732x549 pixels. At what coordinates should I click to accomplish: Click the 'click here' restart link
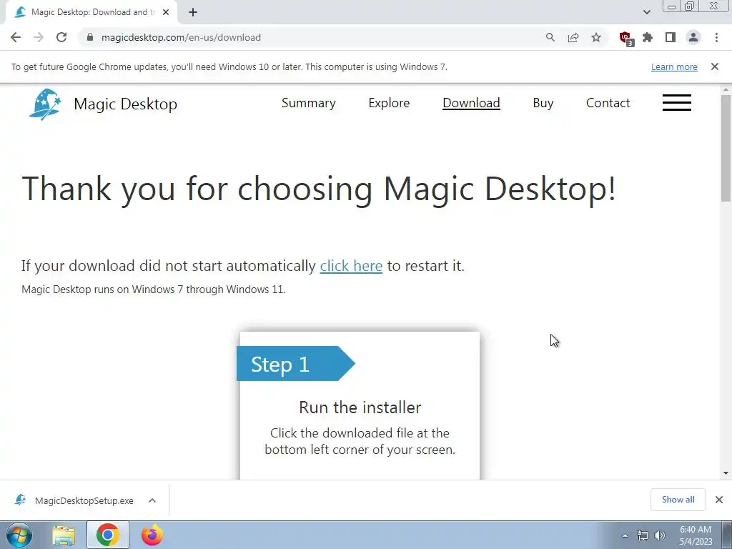click(351, 266)
